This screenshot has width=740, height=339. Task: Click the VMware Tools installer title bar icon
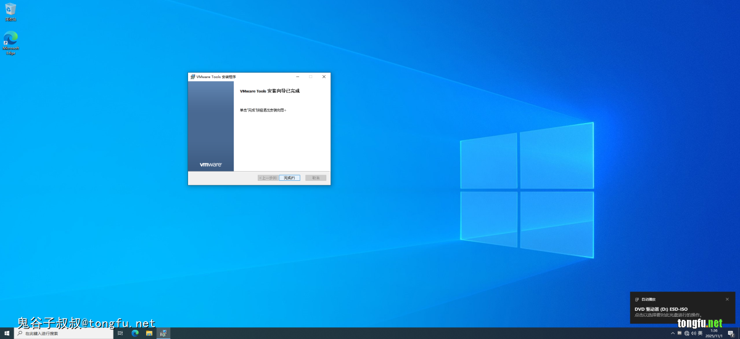[x=193, y=77]
